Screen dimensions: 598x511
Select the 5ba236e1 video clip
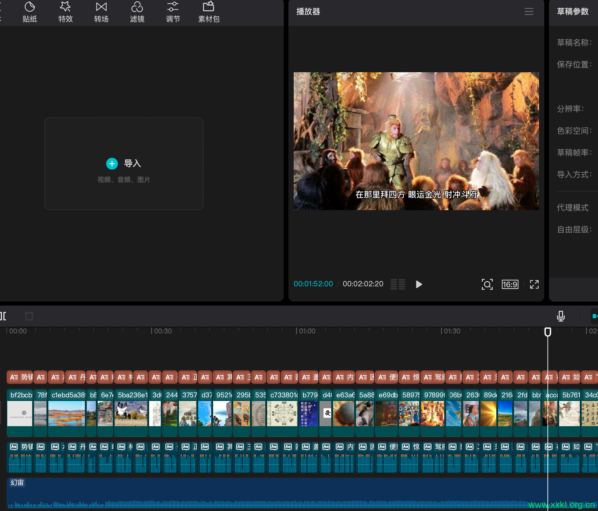coord(131,412)
